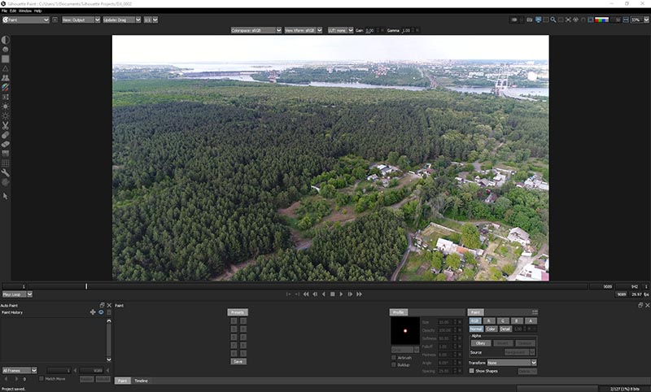The height and width of the screenshot is (392, 651).
Task: Click the Gain value input field
Action: 369,30
